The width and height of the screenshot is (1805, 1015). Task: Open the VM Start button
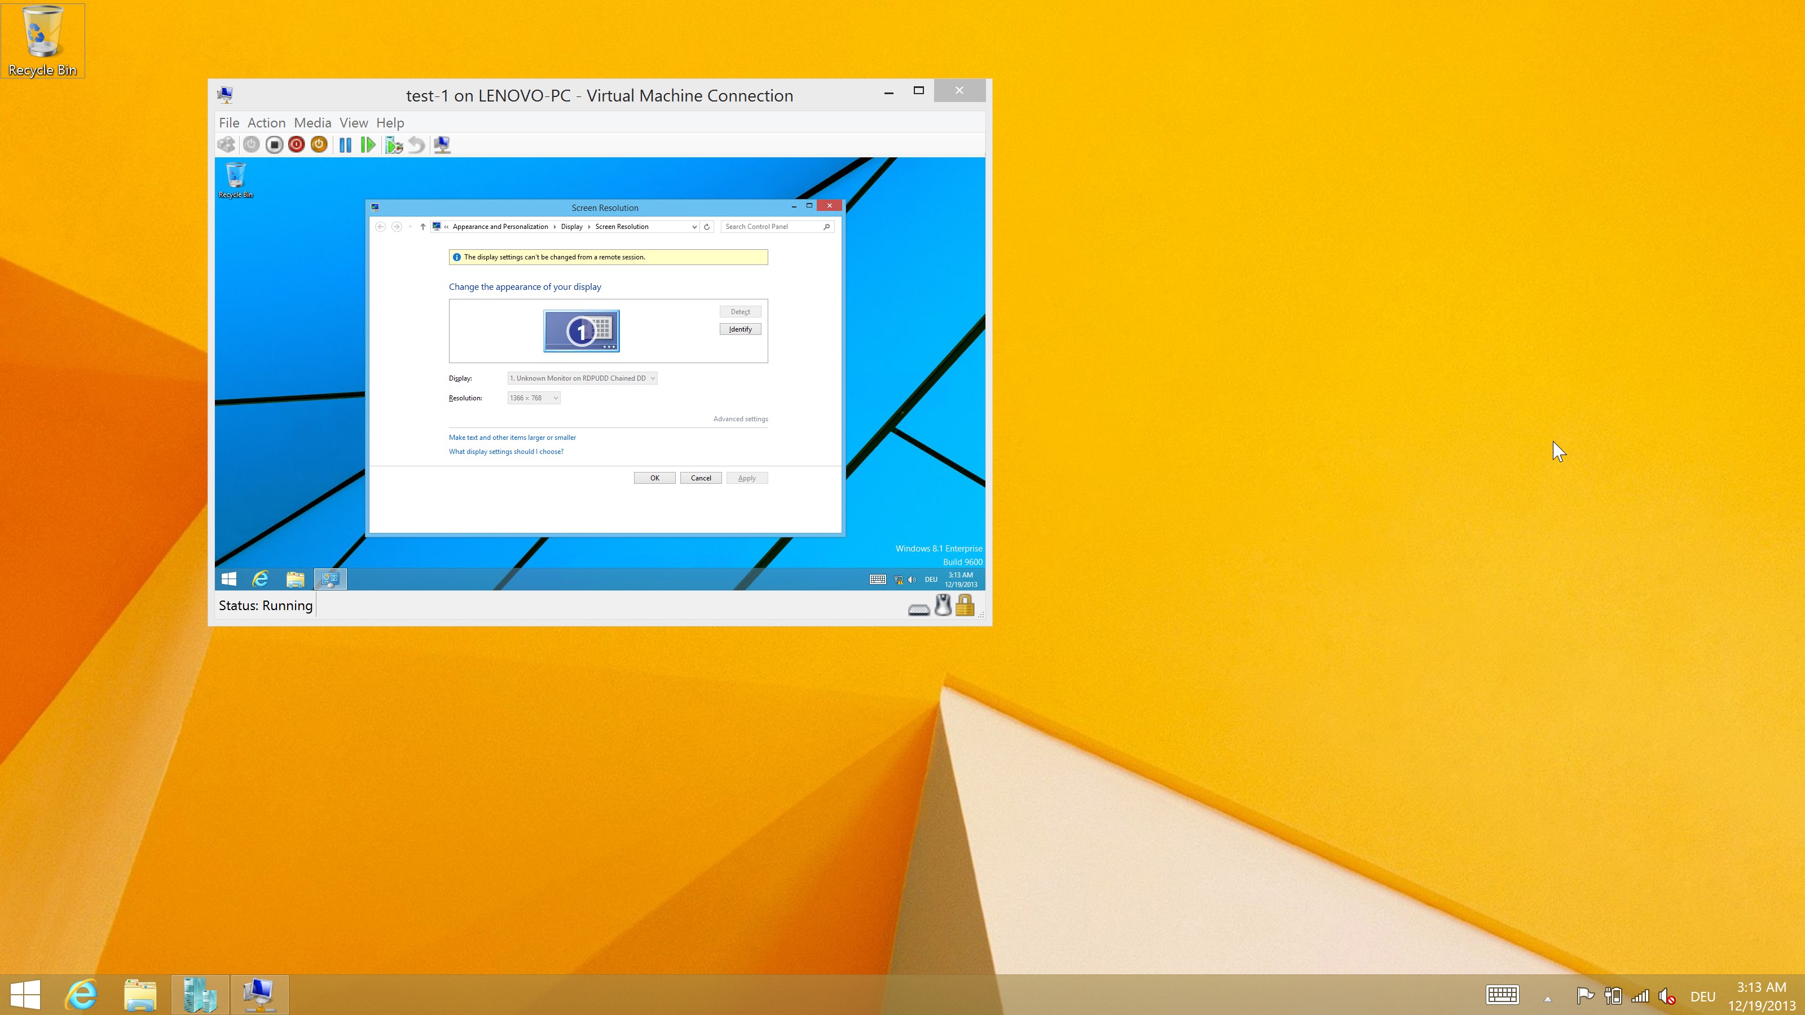[x=228, y=579]
